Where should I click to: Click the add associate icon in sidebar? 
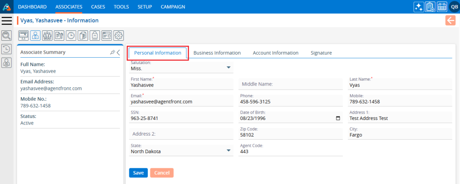[x=7, y=63]
